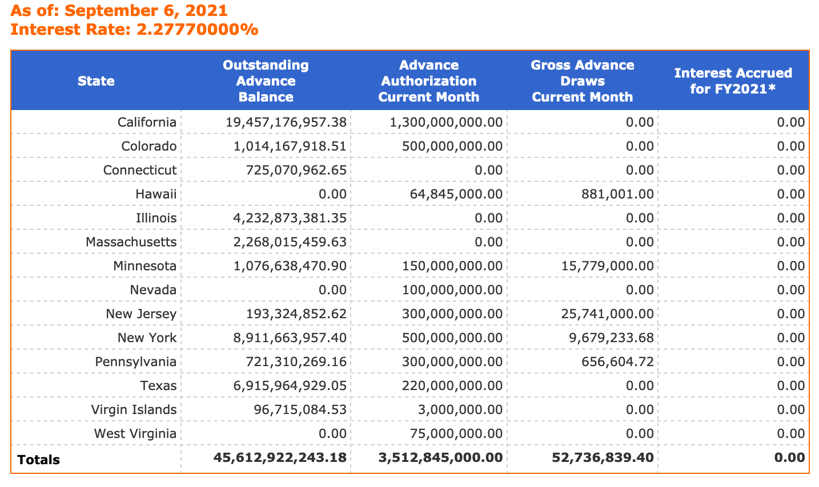Select total outstanding balance 45,612,922,243.18

click(280, 457)
